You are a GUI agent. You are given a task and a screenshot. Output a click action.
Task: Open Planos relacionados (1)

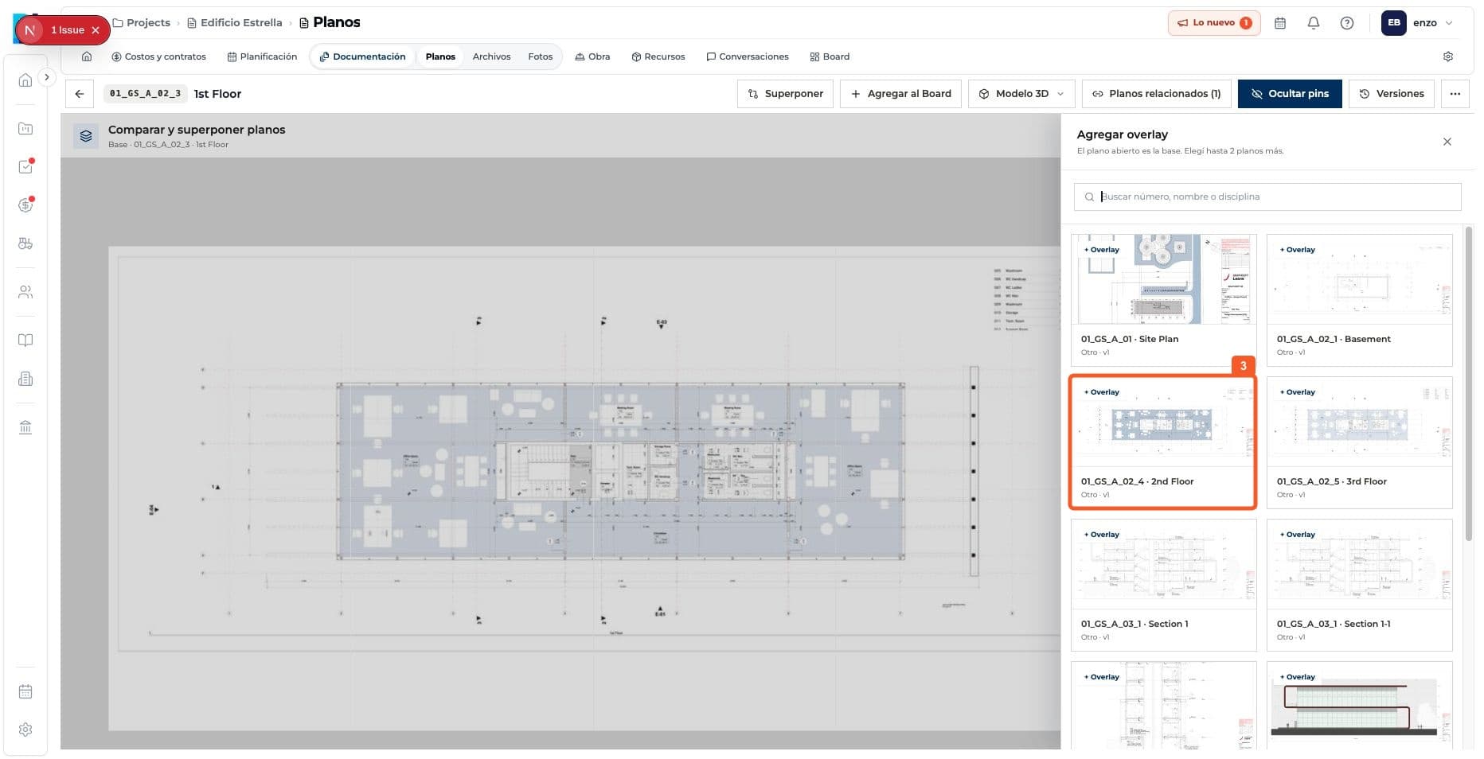(x=1157, y=94)
